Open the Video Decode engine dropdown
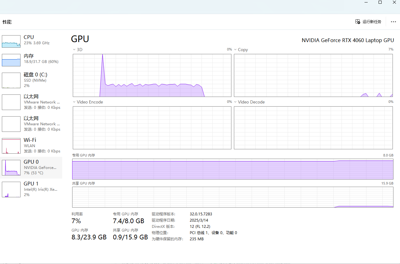Screen dimensions: 400x264 [235, 102]
